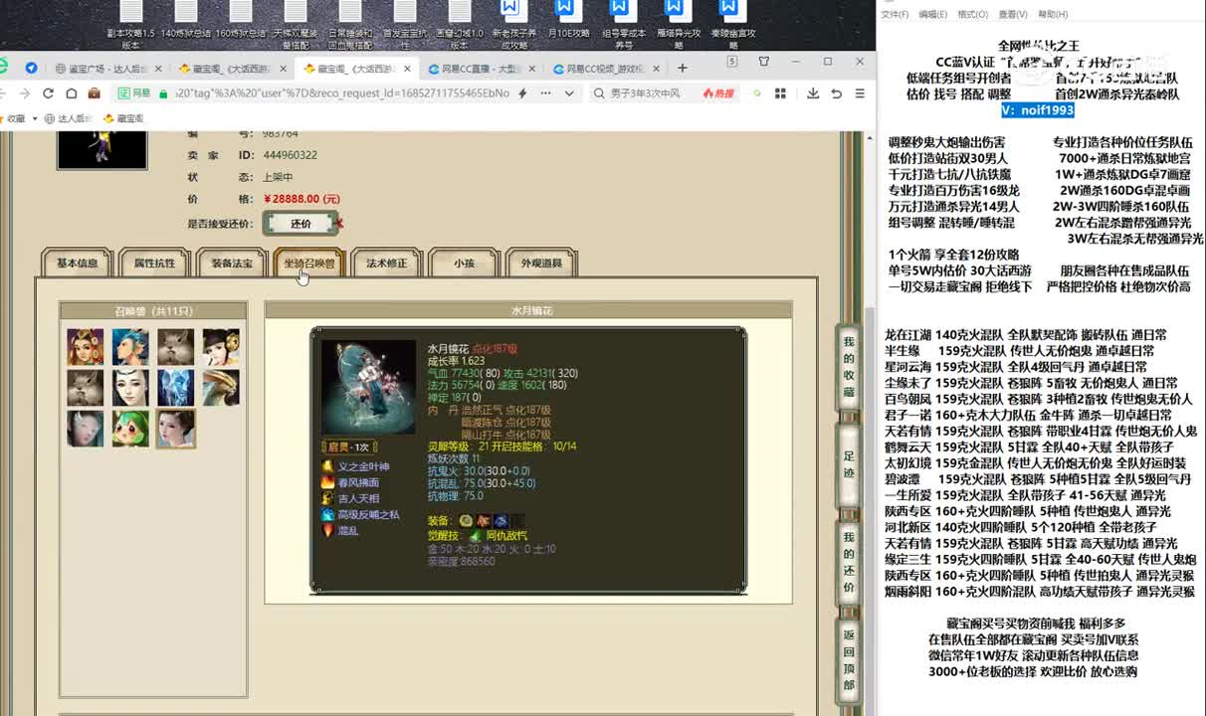The height and width of the screenshot is (716, 1206).
Task: Click the 混乱 skill icon
Action: (x=327, y=530)
